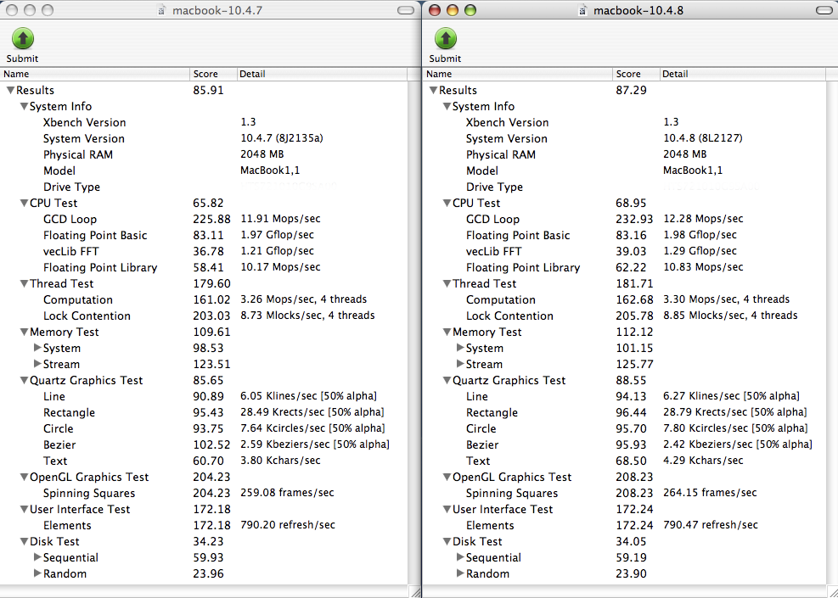
Task: Expand Stream row in macbook-10.4.8 window
Action: pos(460,364)
